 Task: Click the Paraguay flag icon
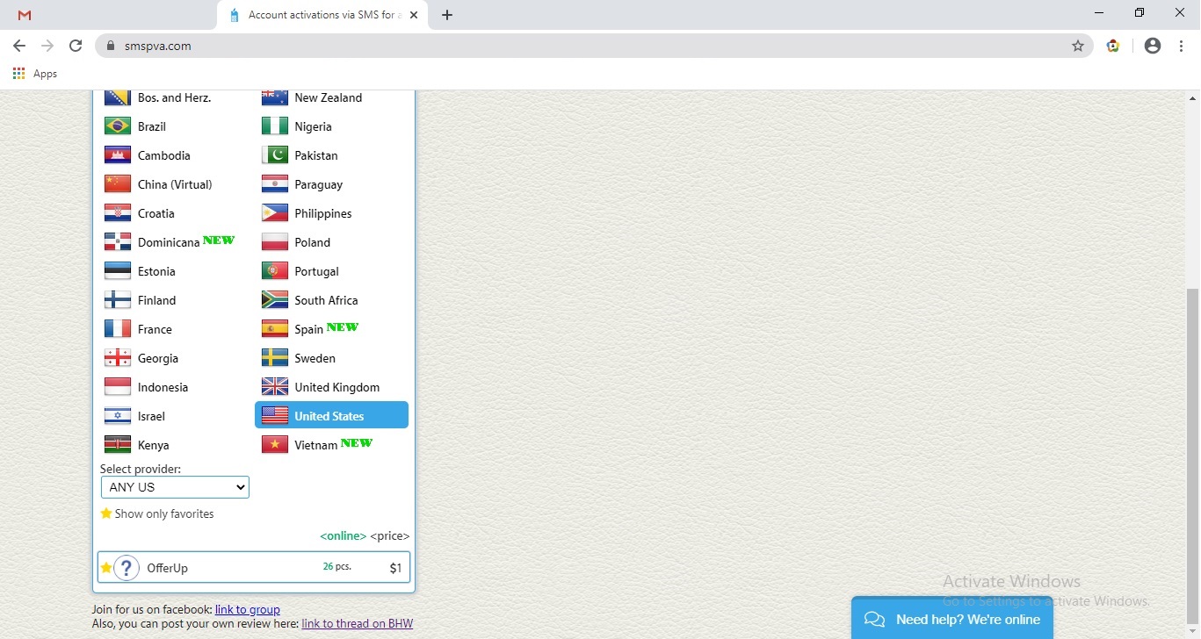click(x=275, y=184)
